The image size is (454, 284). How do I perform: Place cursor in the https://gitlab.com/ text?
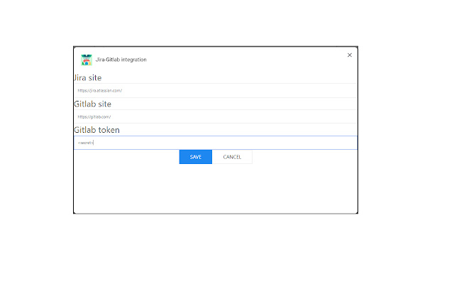click(x=94, y=116)
